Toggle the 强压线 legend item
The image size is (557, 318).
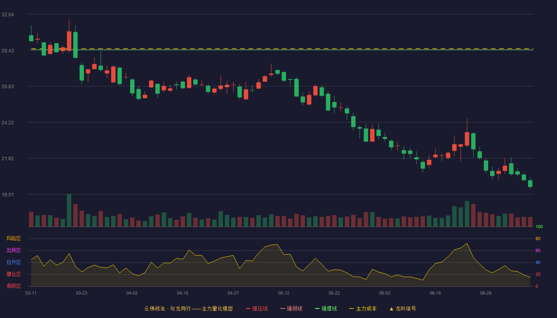[257, 308]
